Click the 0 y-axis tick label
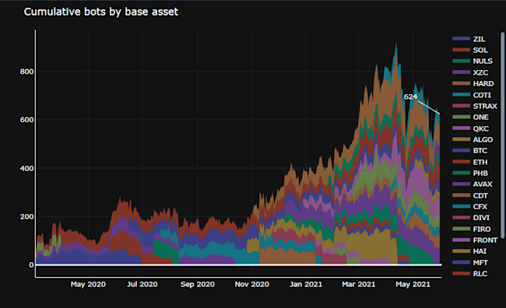Image resolution: width=506 pixels, height=308 pixels. (31, 264)
